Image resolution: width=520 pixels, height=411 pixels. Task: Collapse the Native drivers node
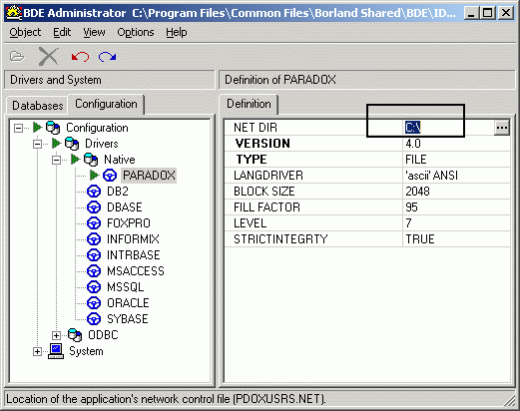pyautogui.click(x=56, y=160)
